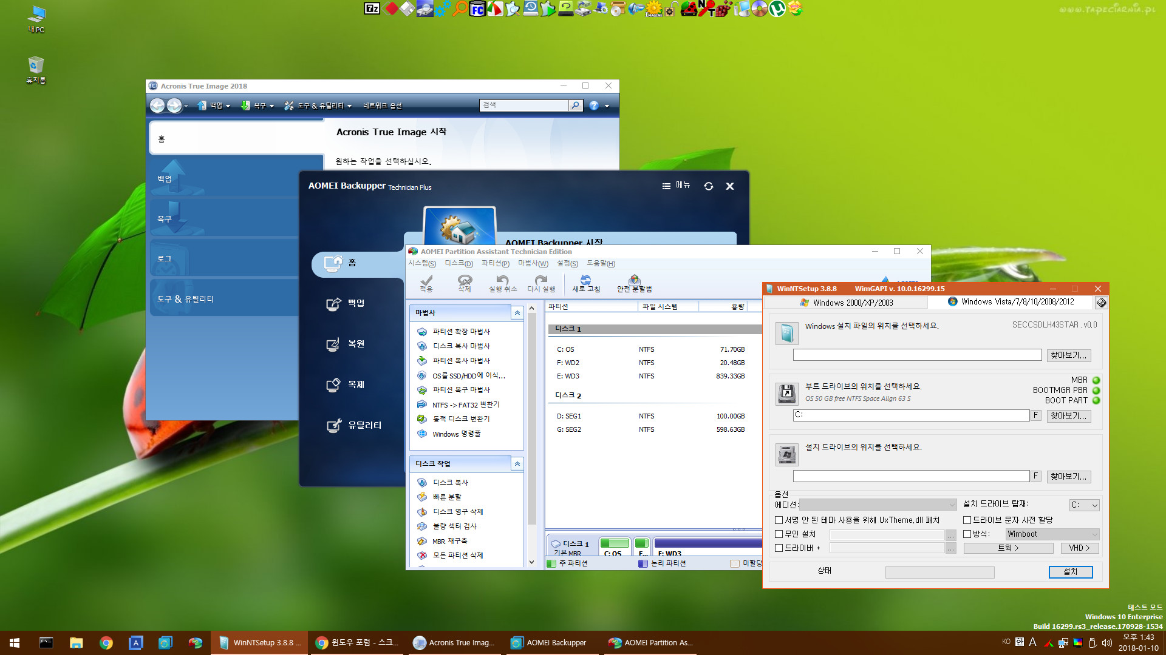Click WinNTSetup install drive disk icon
This screenshot has height=655, width=1166.
click(x=786, y=455)
